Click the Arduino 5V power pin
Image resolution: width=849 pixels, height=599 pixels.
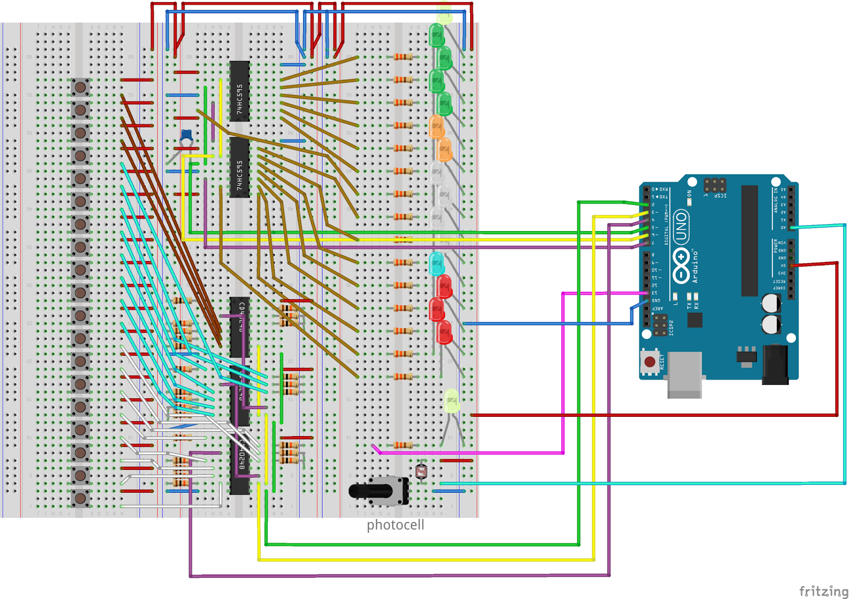pyautogui.click(x=791, y=266)
